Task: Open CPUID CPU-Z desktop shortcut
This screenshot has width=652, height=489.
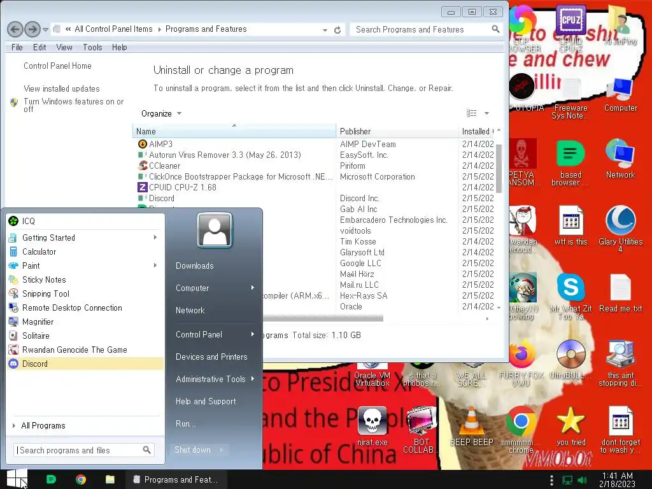Action: 570,28
